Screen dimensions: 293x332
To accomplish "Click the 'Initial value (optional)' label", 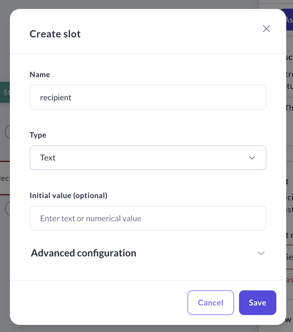I will pos(68,196).
